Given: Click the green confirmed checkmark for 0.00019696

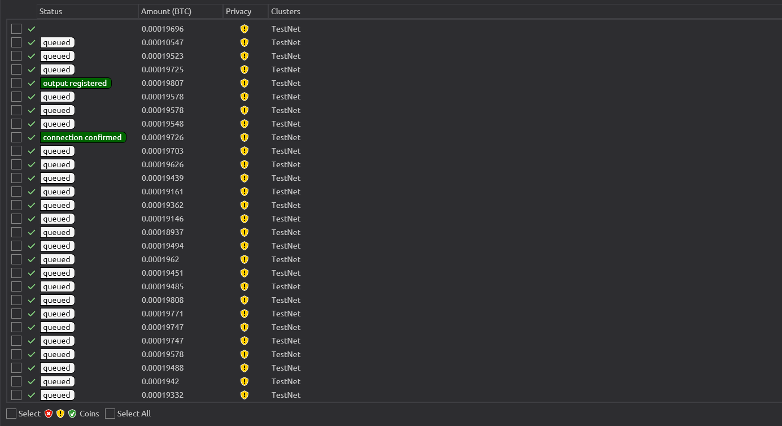Looking at the screenshot, I should point(32,29).
